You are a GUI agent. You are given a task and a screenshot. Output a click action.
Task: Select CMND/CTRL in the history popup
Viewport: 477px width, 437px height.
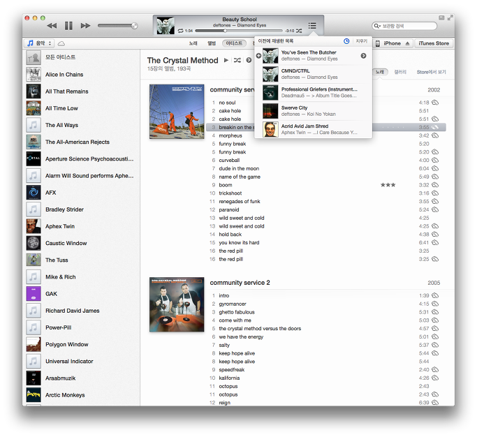point(314,74)
